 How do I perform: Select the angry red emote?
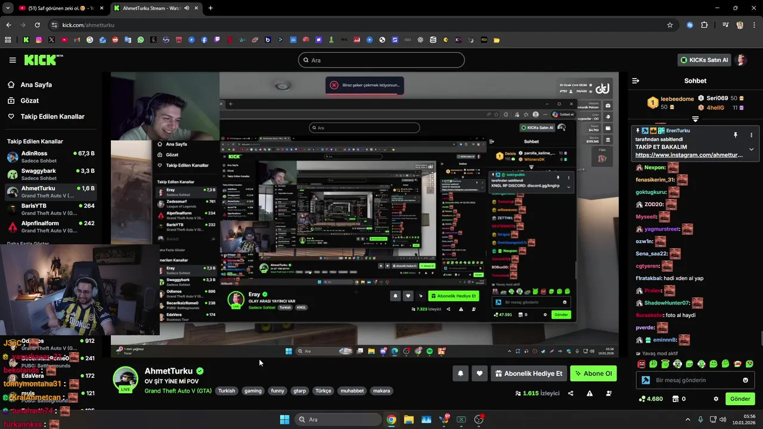[x=641, y=363]
